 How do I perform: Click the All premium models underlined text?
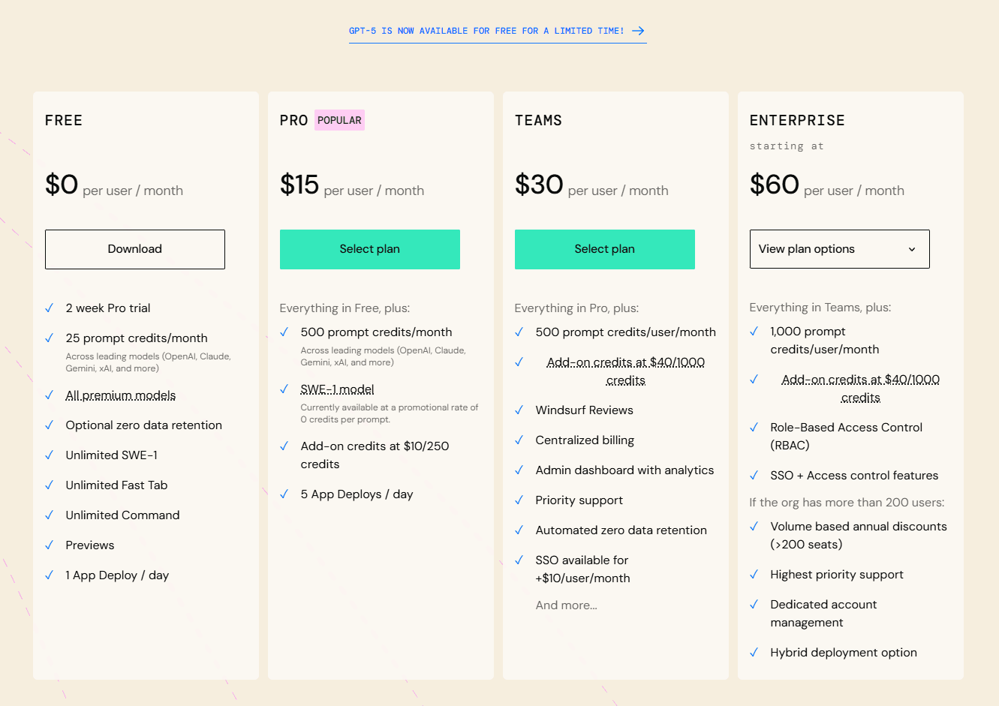coord(121,395)
